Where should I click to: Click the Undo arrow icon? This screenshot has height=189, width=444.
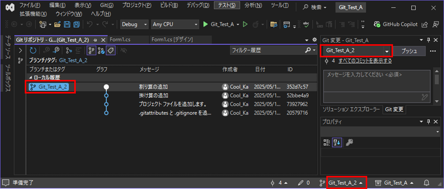point(89,25)
